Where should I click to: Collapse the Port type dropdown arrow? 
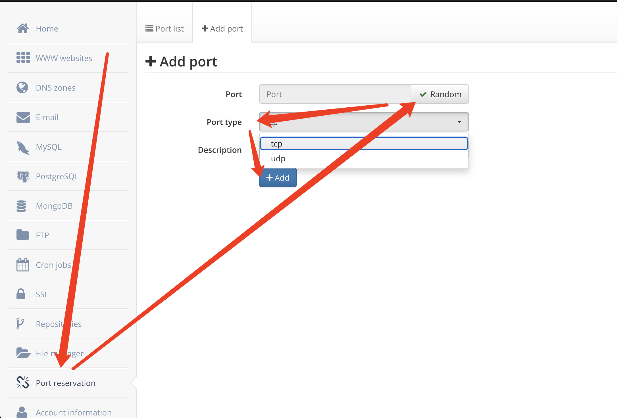[x=459, y=122]
